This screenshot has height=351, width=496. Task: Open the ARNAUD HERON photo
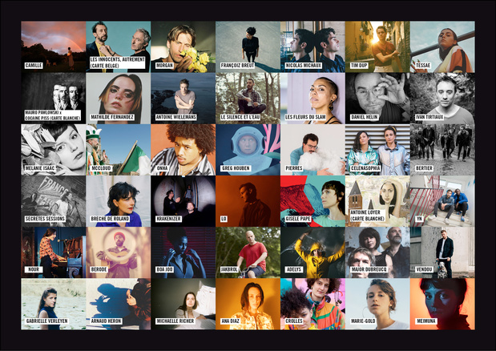click(x=119, y=304)
